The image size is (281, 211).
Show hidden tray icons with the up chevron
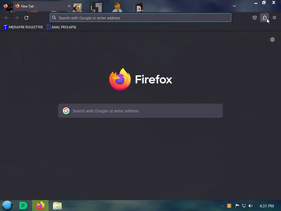point(222,206)
